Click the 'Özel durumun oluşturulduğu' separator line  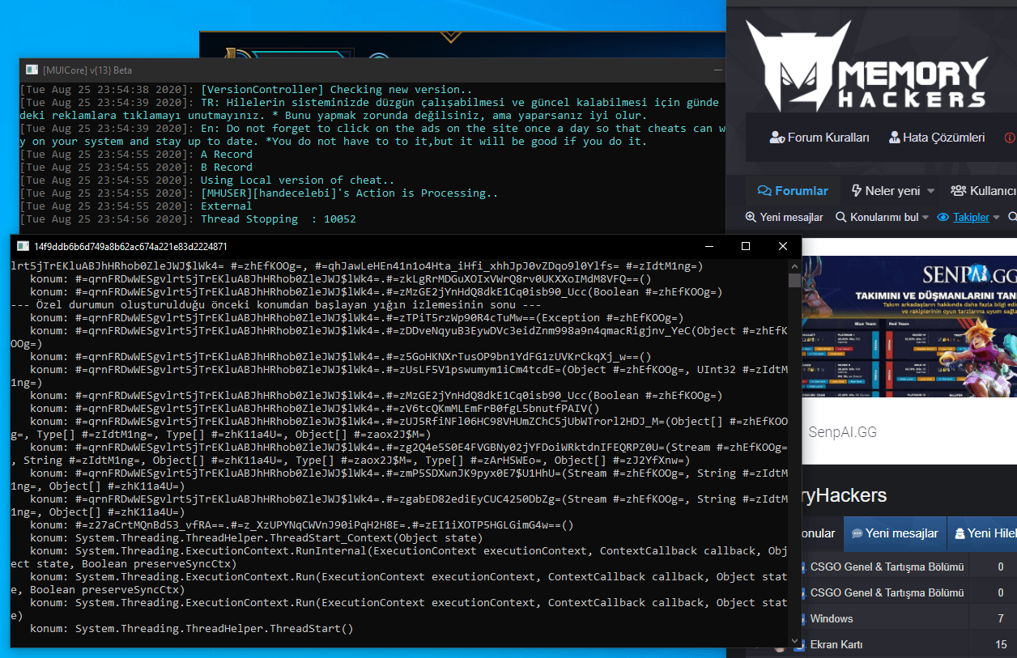click(x=275, y=304)
